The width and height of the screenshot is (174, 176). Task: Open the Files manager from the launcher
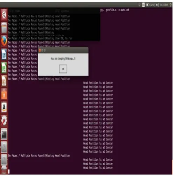pyautogui.click(x=4, y=28)
